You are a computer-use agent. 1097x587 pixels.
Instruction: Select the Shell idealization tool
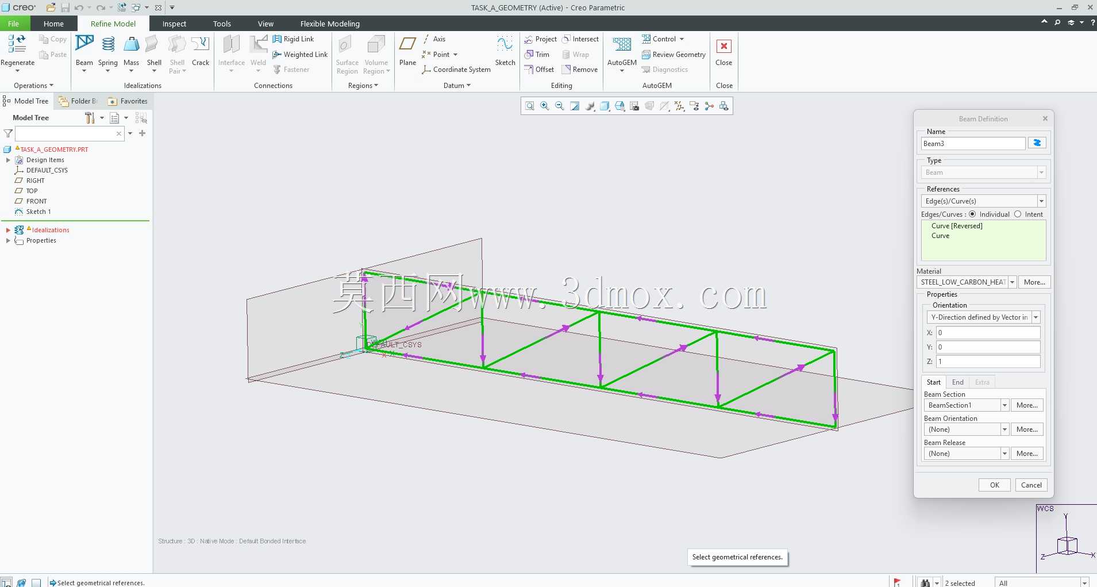coord(154,51)
